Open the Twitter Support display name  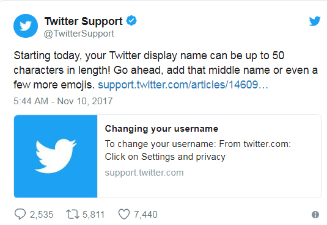click(x=83, y=21)
